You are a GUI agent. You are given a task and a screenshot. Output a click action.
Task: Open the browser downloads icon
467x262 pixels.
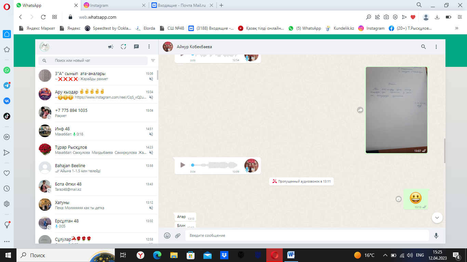click(x=437, y=17)
